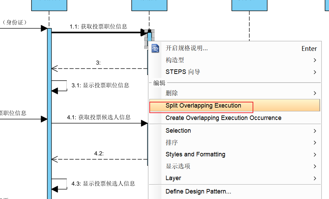This screenshot has height=199, width=329.
Task: Open the Layer submenu
Action: click(x=235, y=178)
